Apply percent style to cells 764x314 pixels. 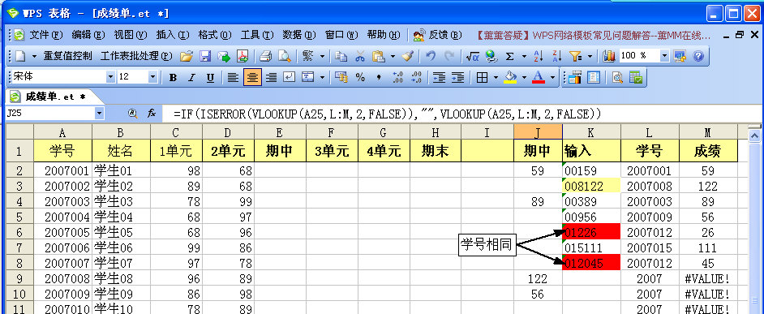360,77
